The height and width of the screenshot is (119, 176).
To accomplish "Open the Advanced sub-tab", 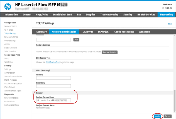I will (x=145, y=32).
